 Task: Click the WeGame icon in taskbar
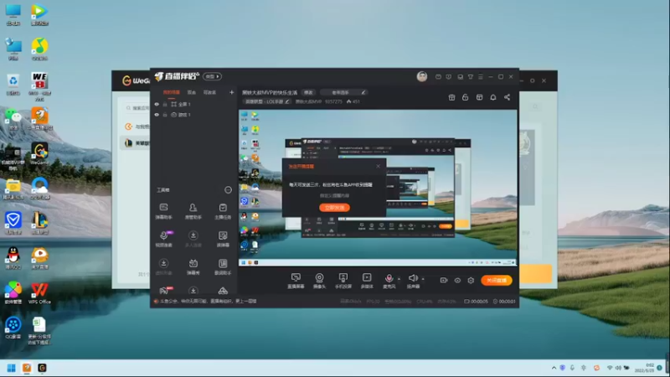42,368
